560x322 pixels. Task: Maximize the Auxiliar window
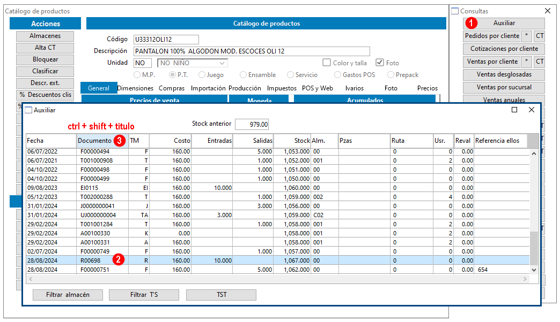514,110
